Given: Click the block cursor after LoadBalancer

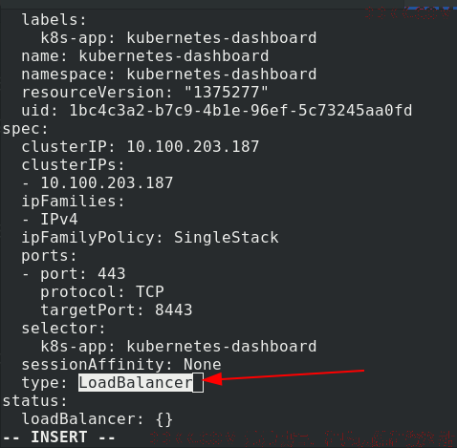Looking at the screenshot, I should pos(198,383).
